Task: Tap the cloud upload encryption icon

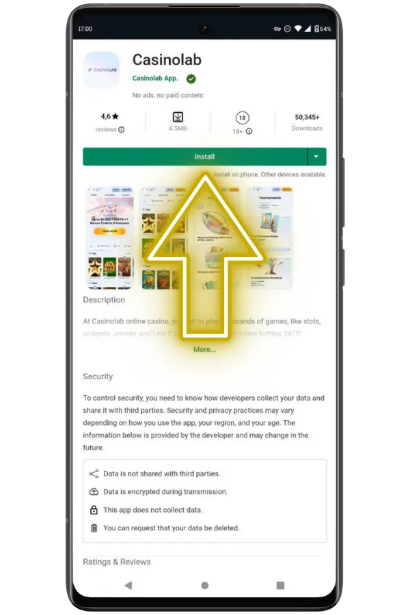Action: (x=94, y=492)
